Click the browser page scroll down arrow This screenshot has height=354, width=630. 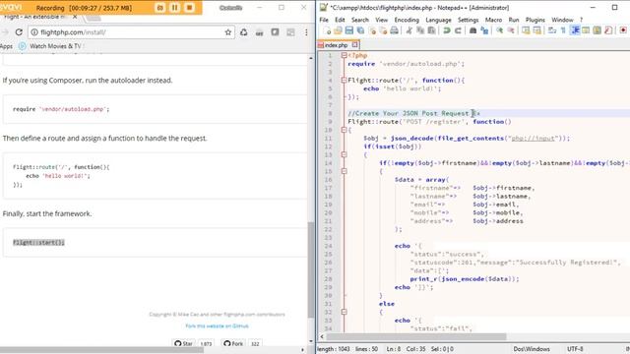point(311,341)
